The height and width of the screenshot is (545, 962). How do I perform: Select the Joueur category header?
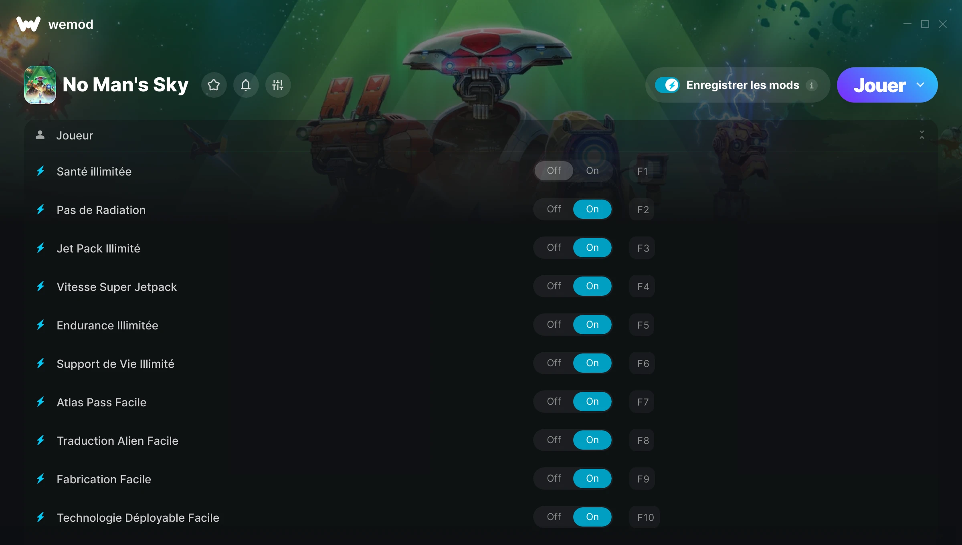[x=481, y=135]
